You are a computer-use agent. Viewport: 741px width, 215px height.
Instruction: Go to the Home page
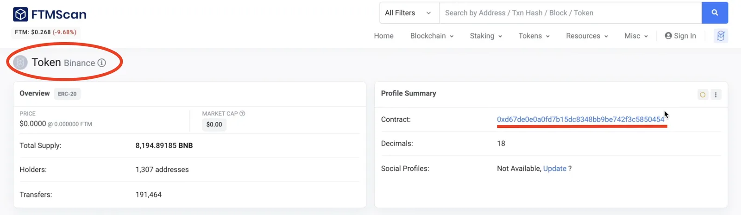pos(383,36)
